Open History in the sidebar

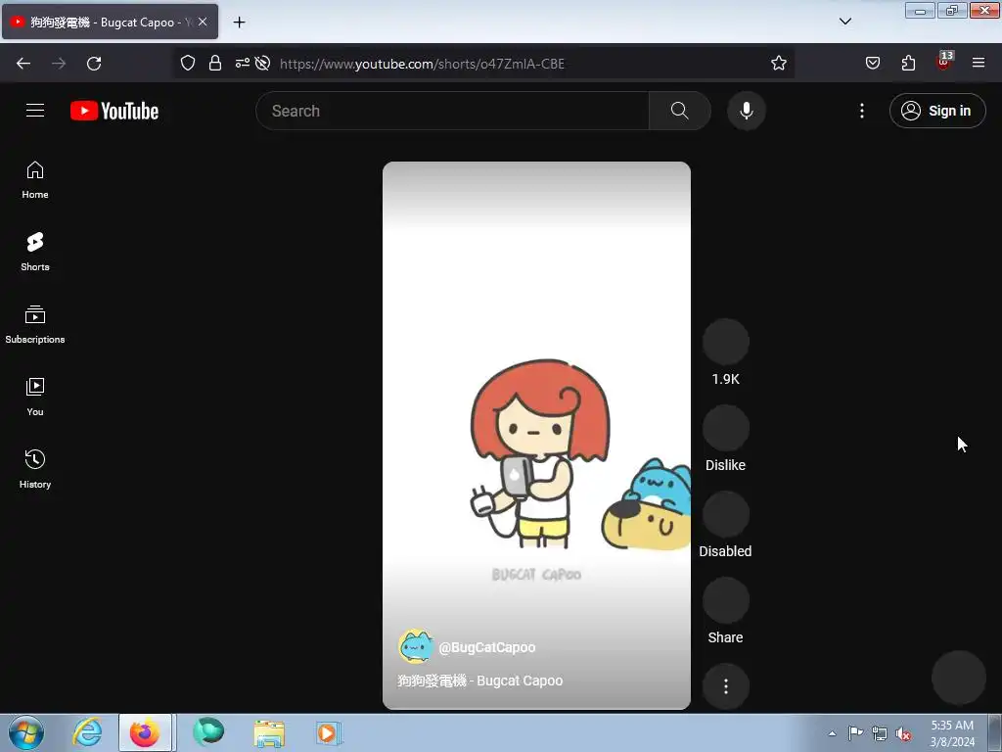[35, 469]
